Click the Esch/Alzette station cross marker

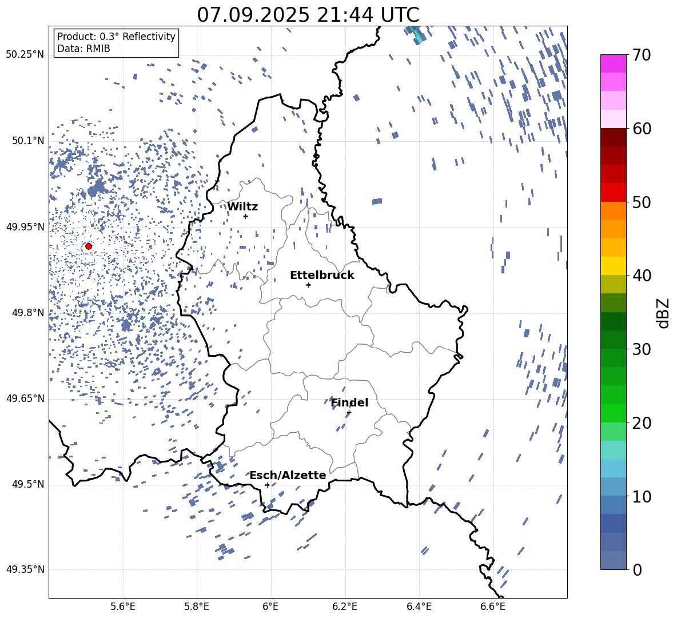(x=267, y=485)
